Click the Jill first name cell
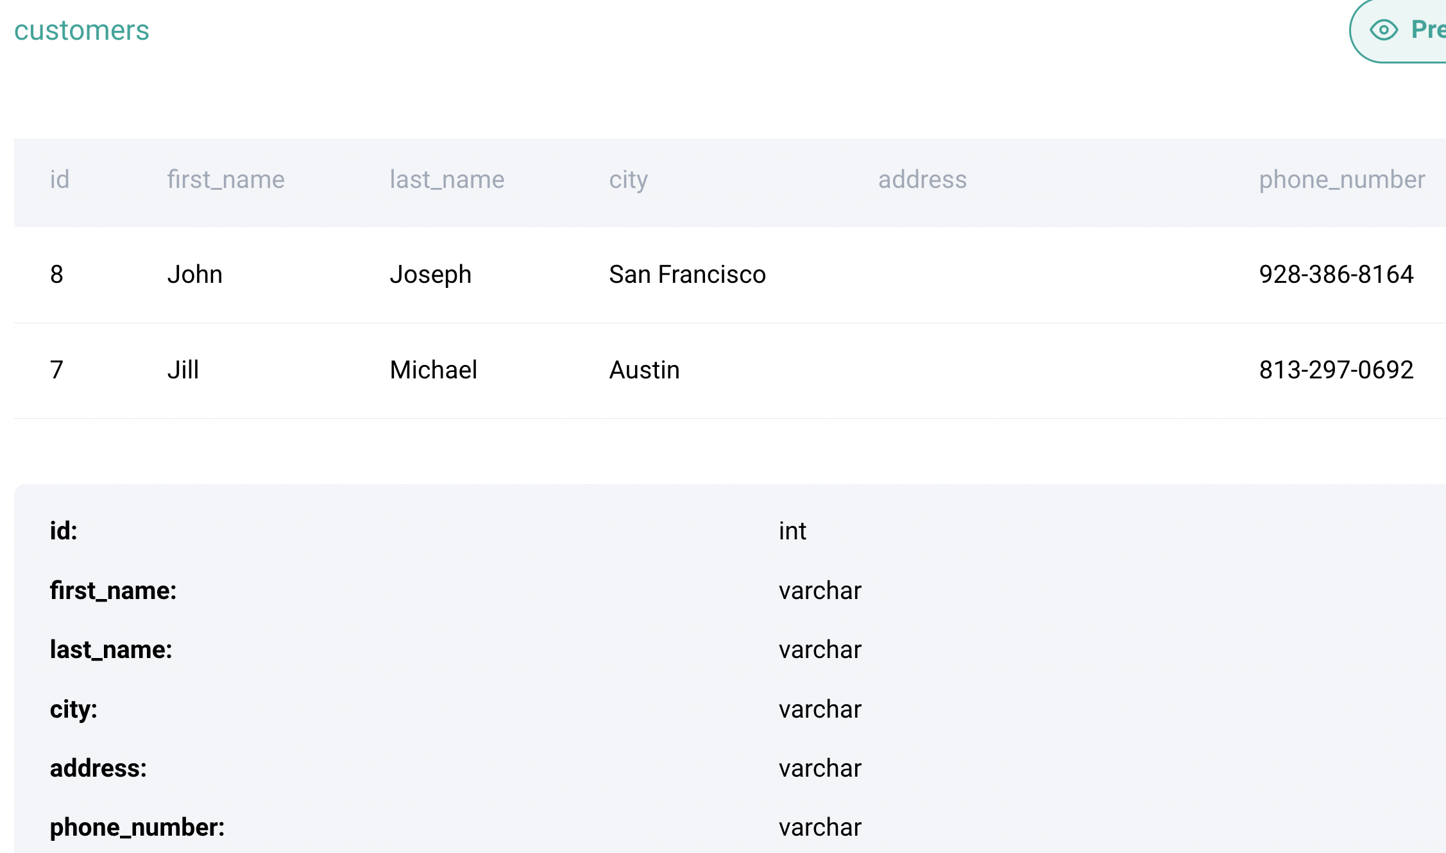Image resolution: width=1446 pixels, height=853 pixels. point(183,370)
